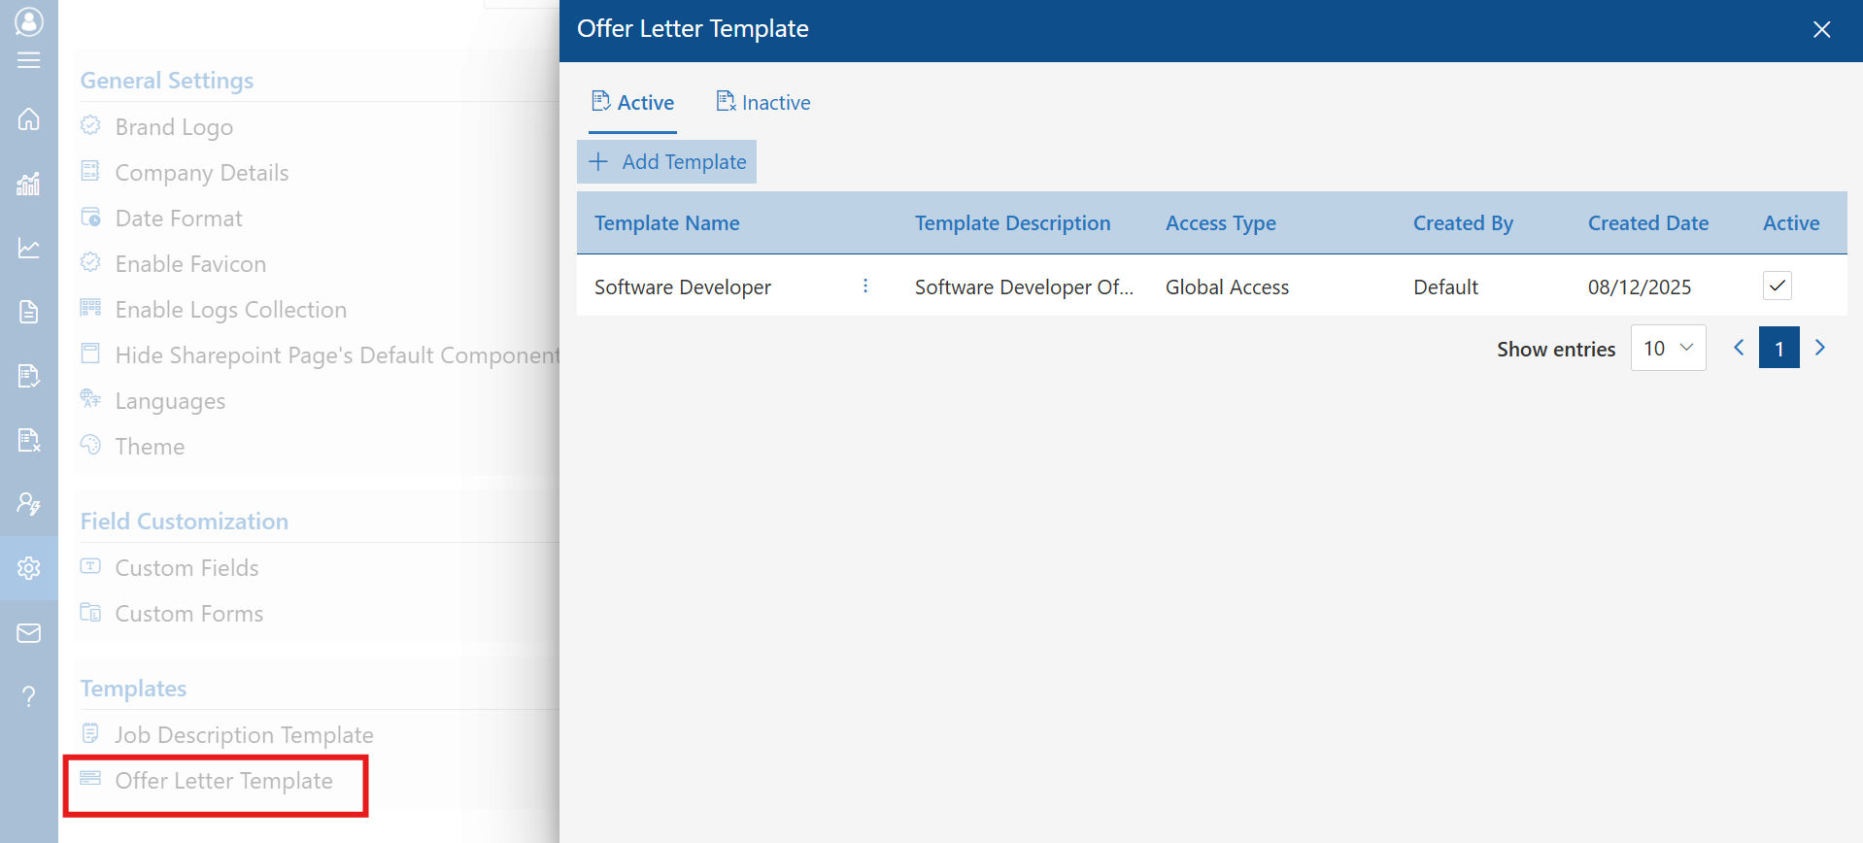Switch to the Inactive tab
Screen dimensions: 1863x843
pos(763,103)
